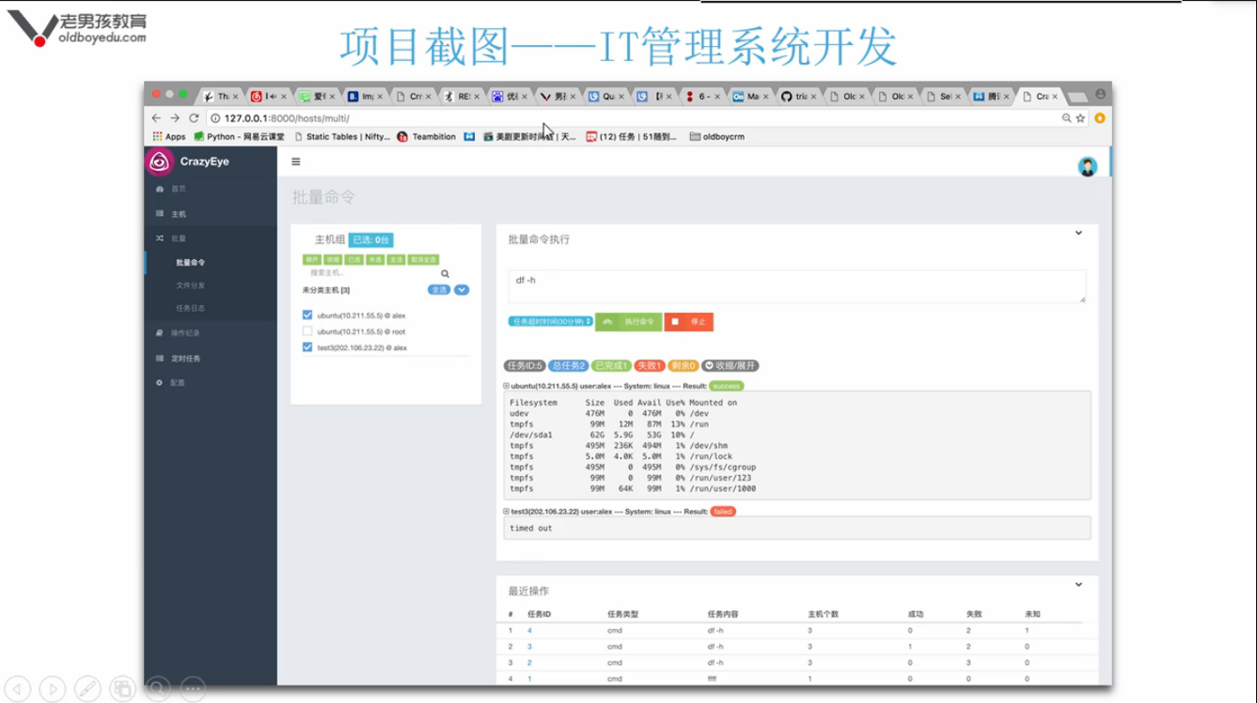
Task: Advance to the next slide using the right arrow
Action: [52, 688]
